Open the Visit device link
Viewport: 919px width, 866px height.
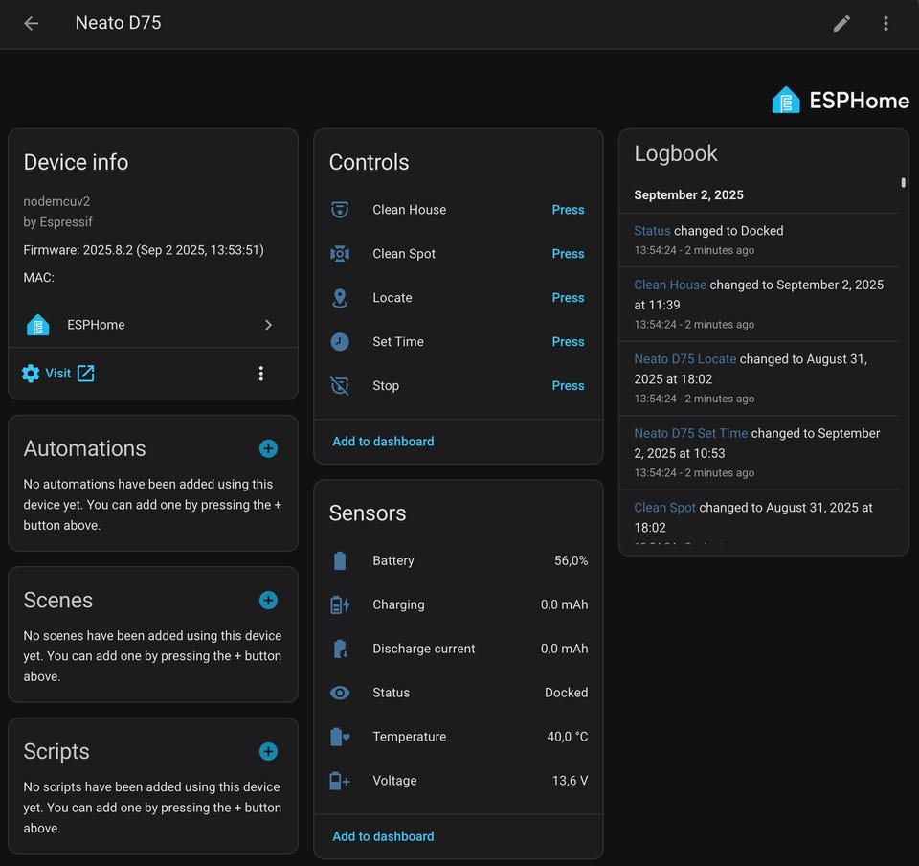pyautogui.click(x=58, y=374)
